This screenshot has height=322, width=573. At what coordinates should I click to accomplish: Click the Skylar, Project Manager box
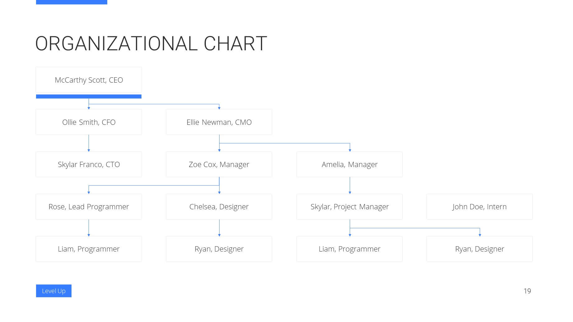click(349, 207)
